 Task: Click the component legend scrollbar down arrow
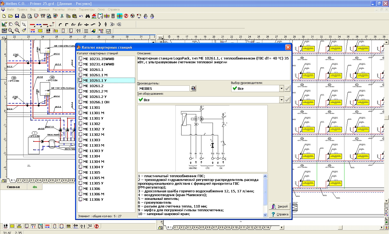click(265, 215)
